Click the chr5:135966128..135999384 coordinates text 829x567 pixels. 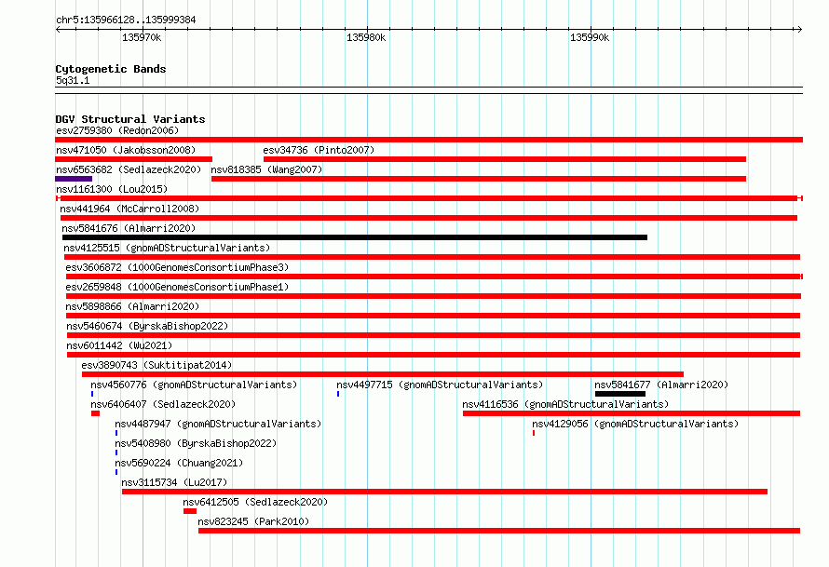click(x=126, y=20)
